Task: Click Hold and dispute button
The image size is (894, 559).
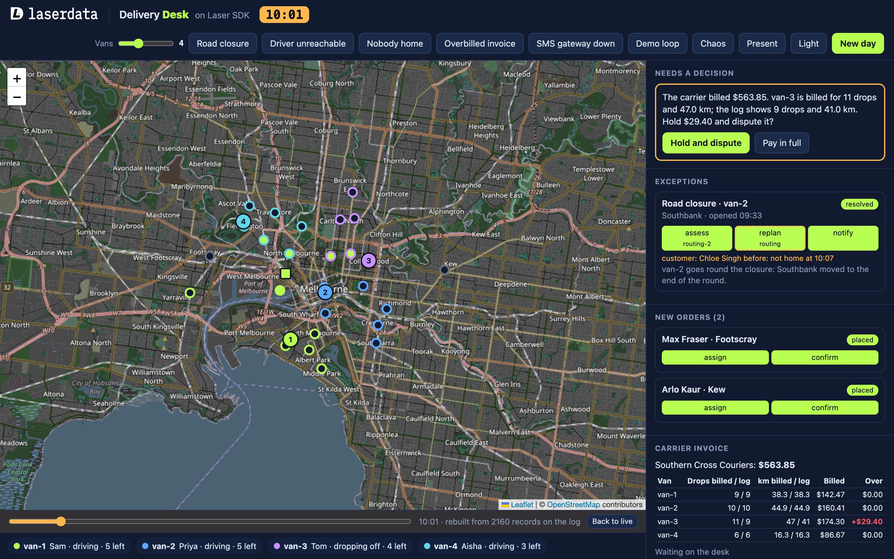Action: 706,143
